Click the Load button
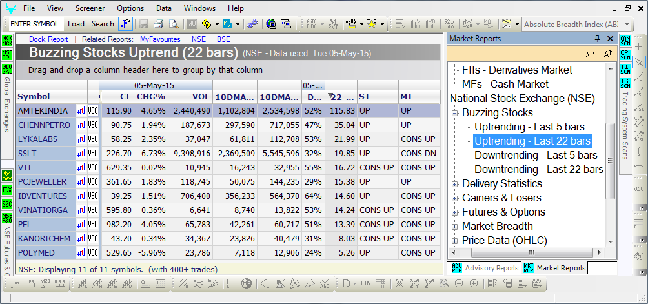The image size is (648, 304). [76, 24]
